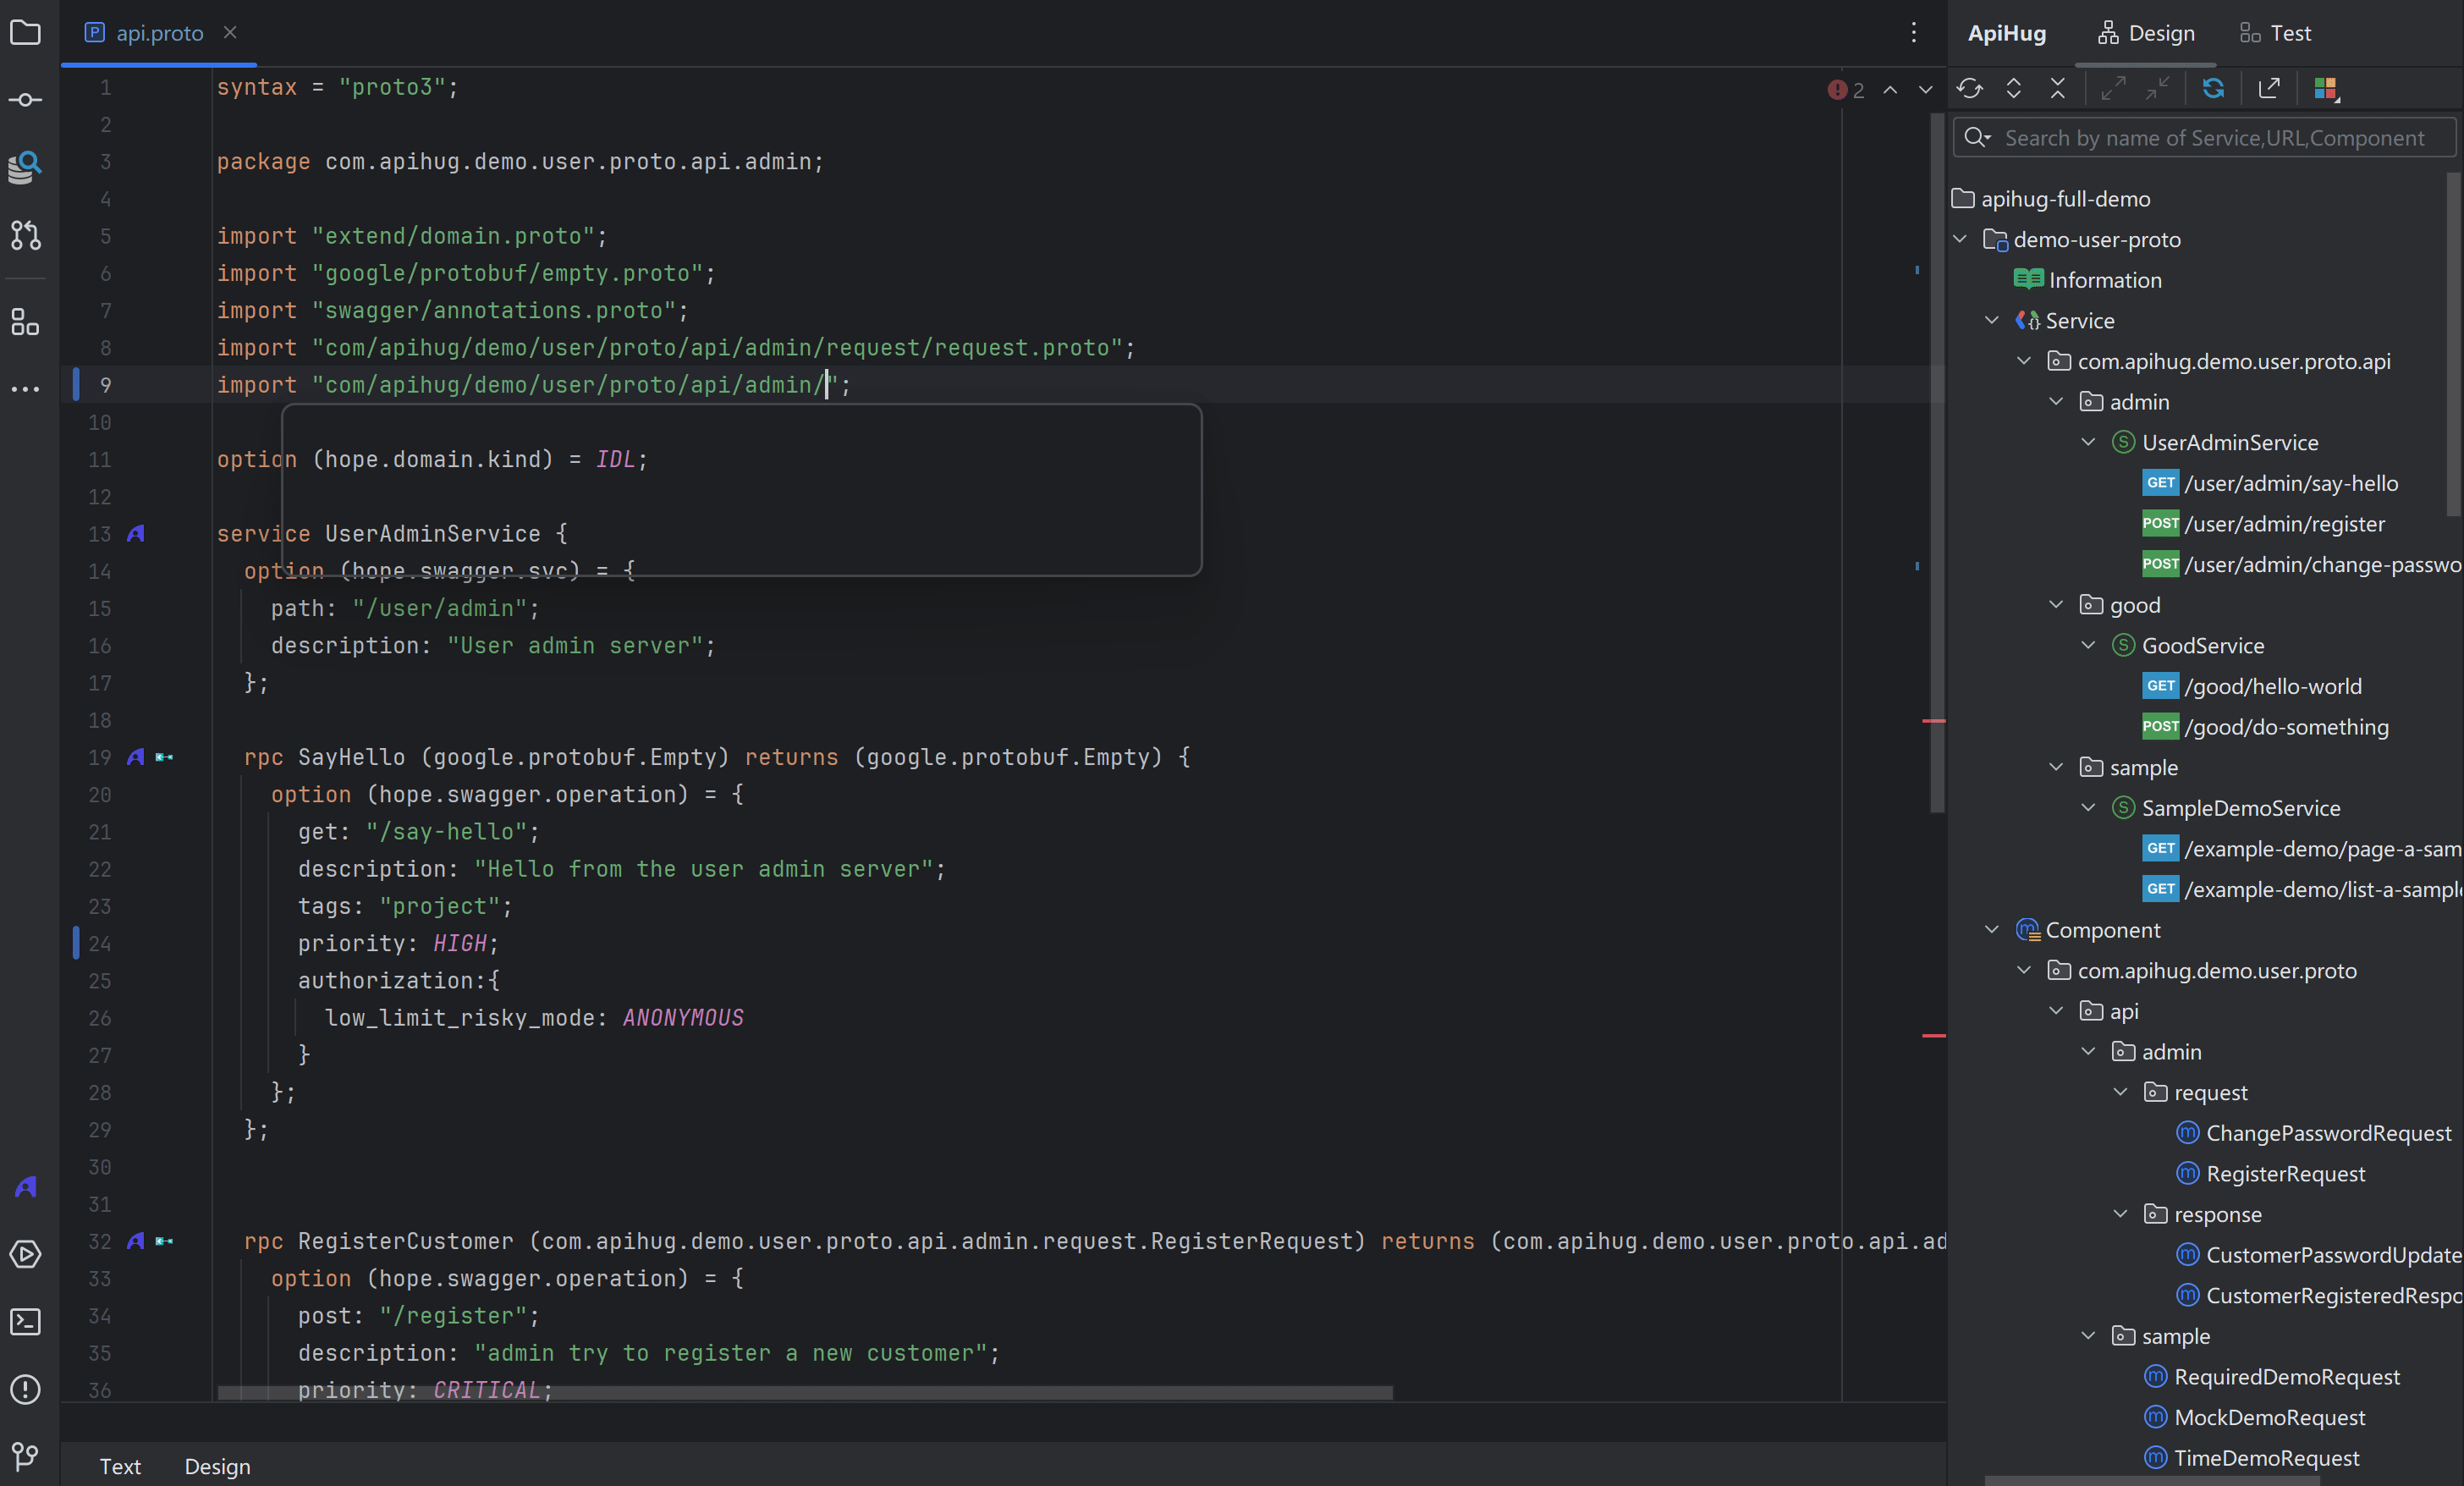The height and width of the screenshot is (1486, 2464).
Task: Open the Terminal tool window
Action: tap(25, 1322)
